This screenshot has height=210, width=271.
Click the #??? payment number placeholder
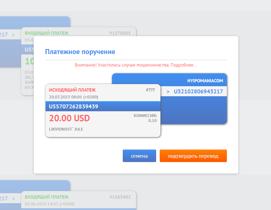tap(151, 90)
